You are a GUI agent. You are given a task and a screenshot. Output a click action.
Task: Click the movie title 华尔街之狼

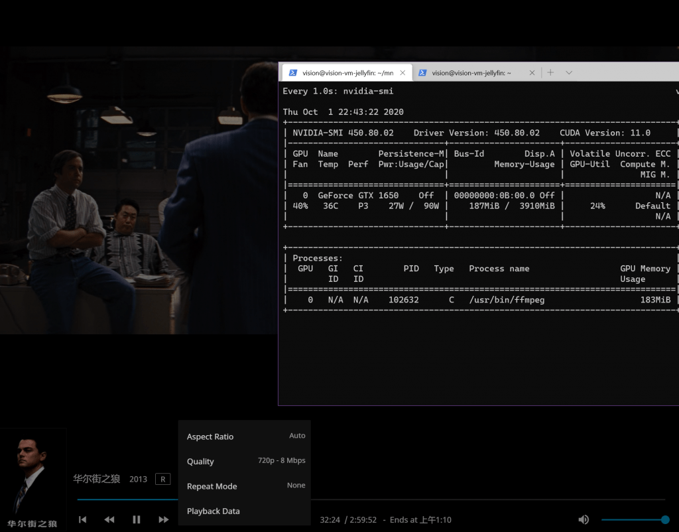[x=96, y=479]
